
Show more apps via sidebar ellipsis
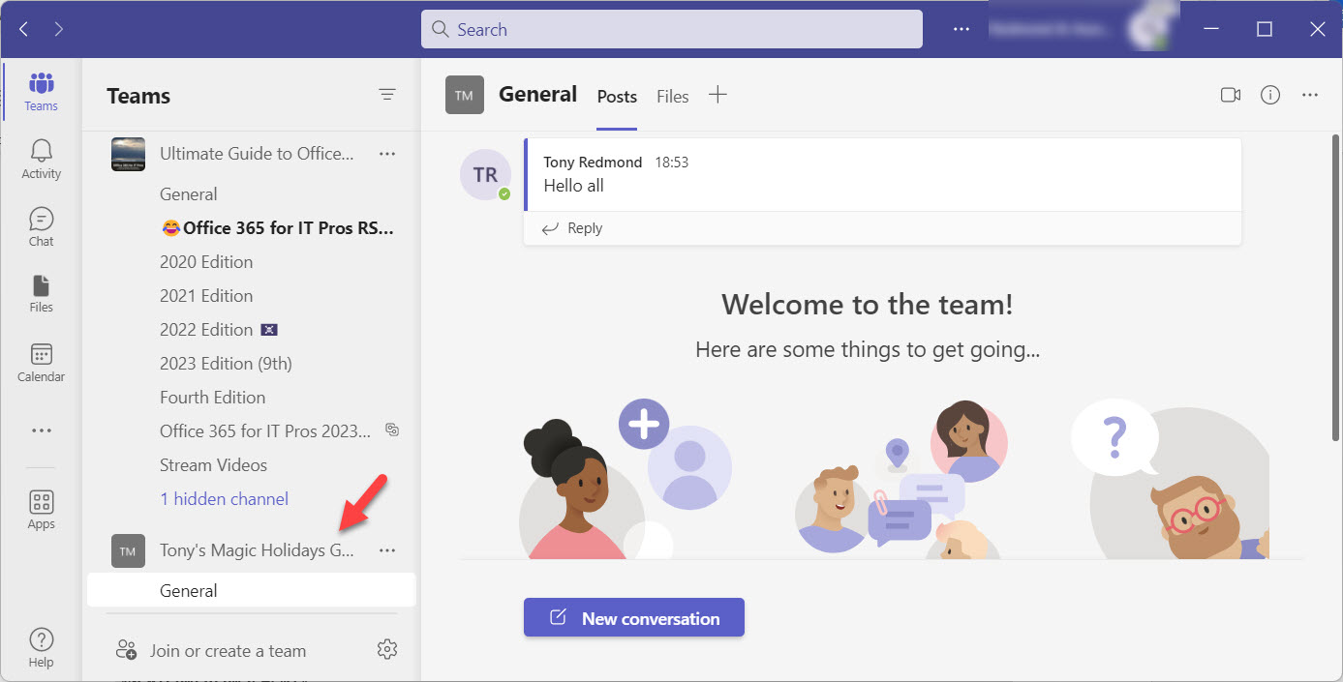point(41,430)
